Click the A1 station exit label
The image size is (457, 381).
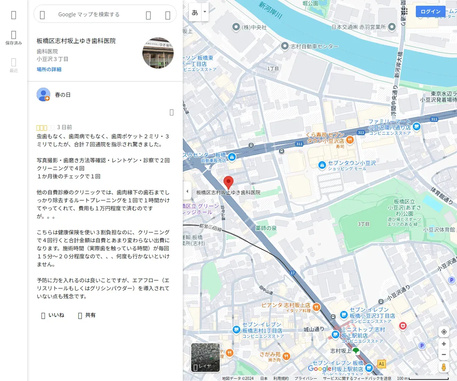382,364
